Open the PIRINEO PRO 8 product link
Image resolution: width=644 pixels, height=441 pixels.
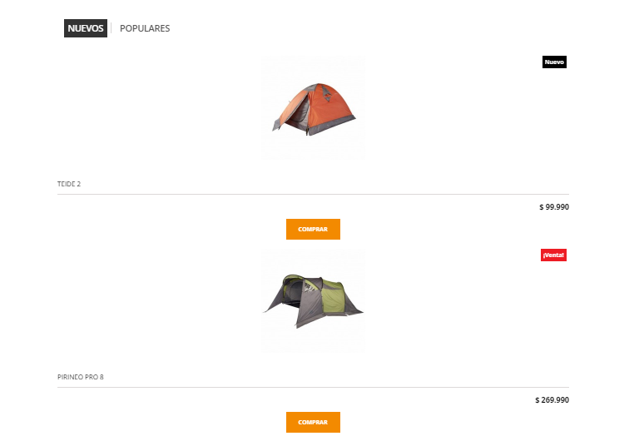[x=81, y=377]
